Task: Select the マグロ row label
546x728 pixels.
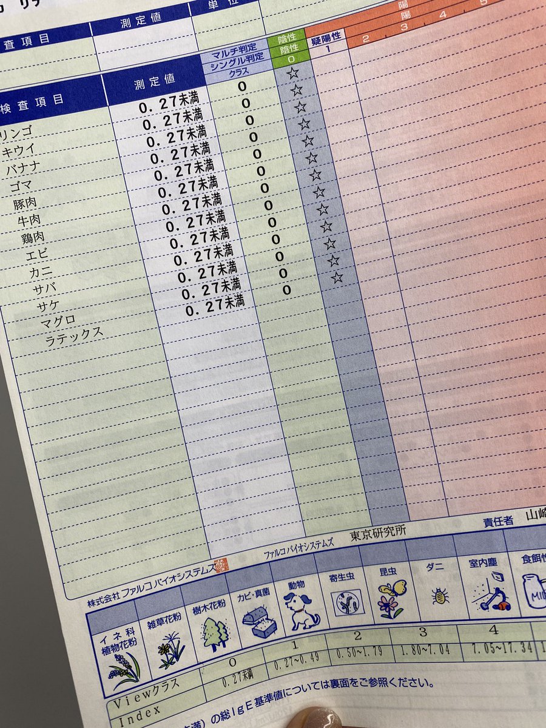Action: pyautogui.click(x=58, y=320)
